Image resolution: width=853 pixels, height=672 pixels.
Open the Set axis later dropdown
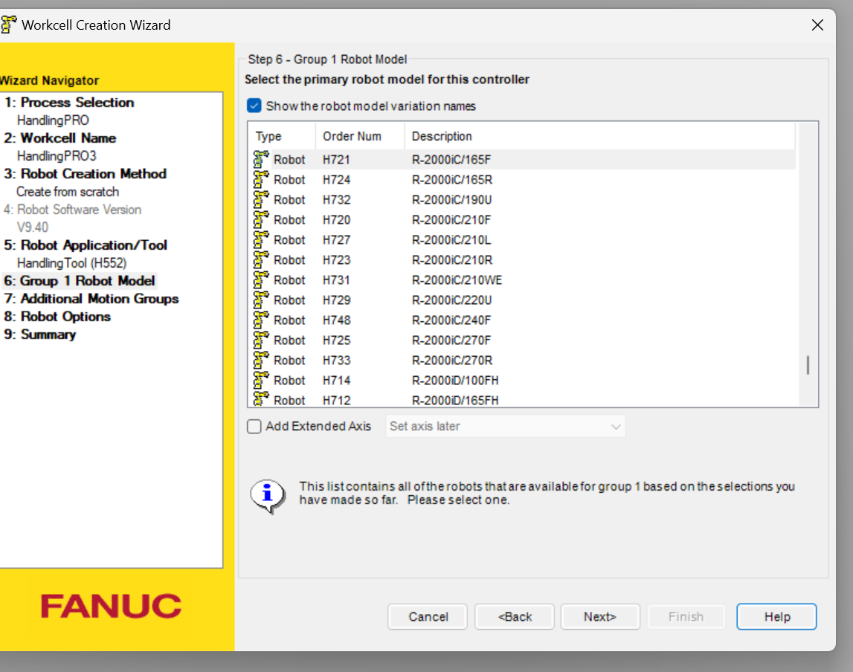(506, 426)
